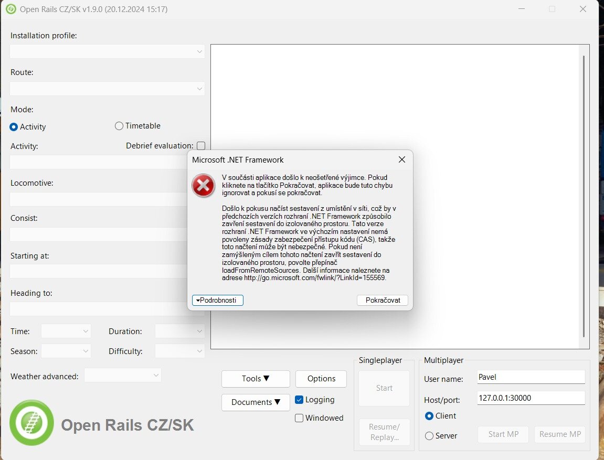Screen dimensions: 604x460
Task: Open the Weather advanced dropdown
Action: [x=123, y=375]
